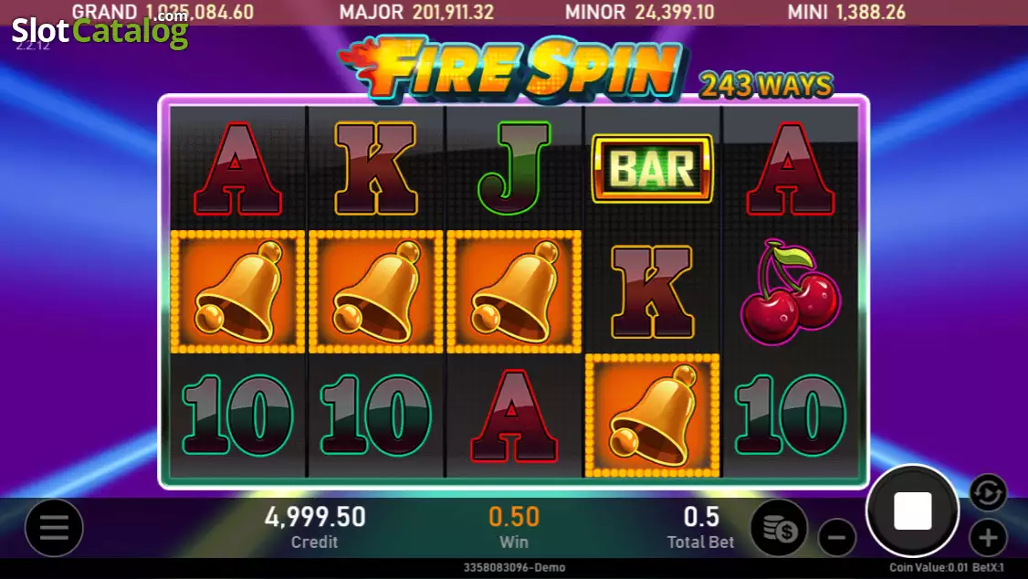Click the bottom-left 10 symbol

click(x=237, y=415)
